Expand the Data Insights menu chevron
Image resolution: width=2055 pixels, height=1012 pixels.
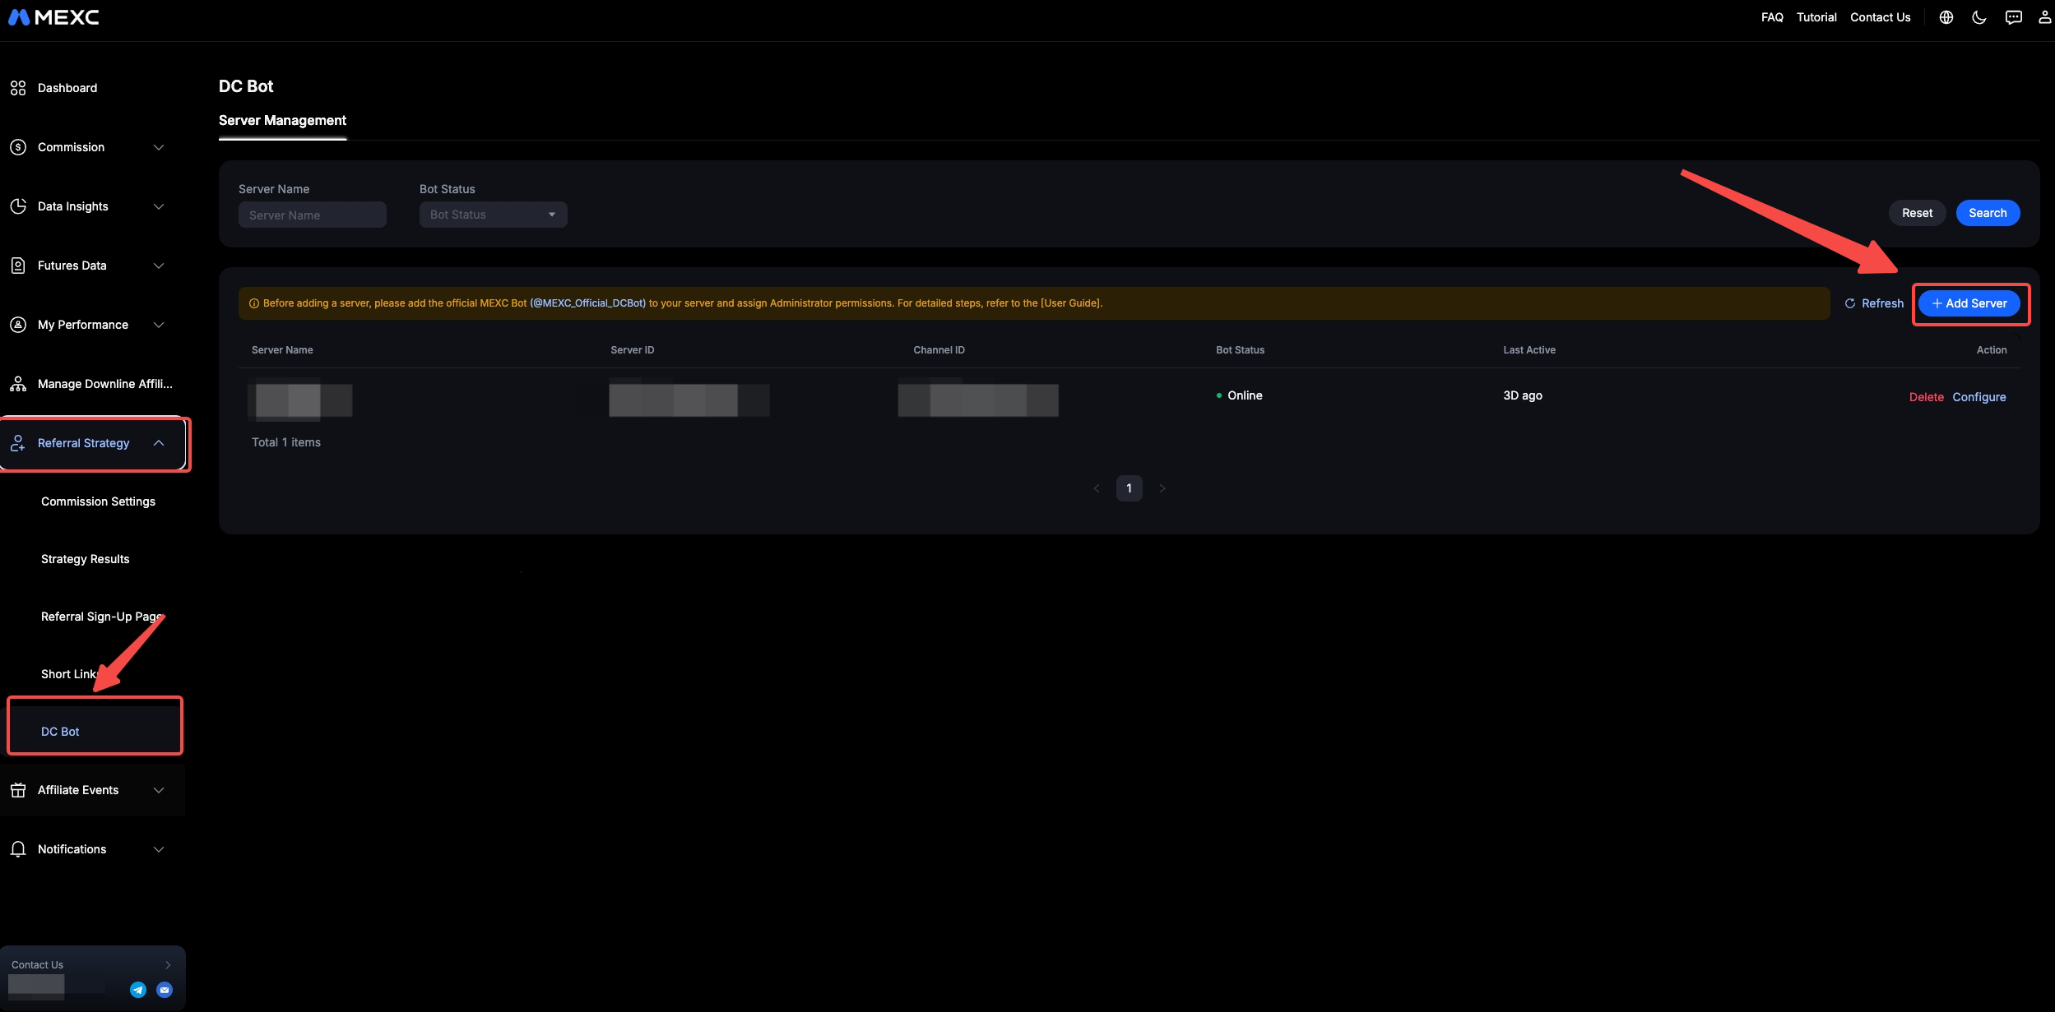click(159, 206)
